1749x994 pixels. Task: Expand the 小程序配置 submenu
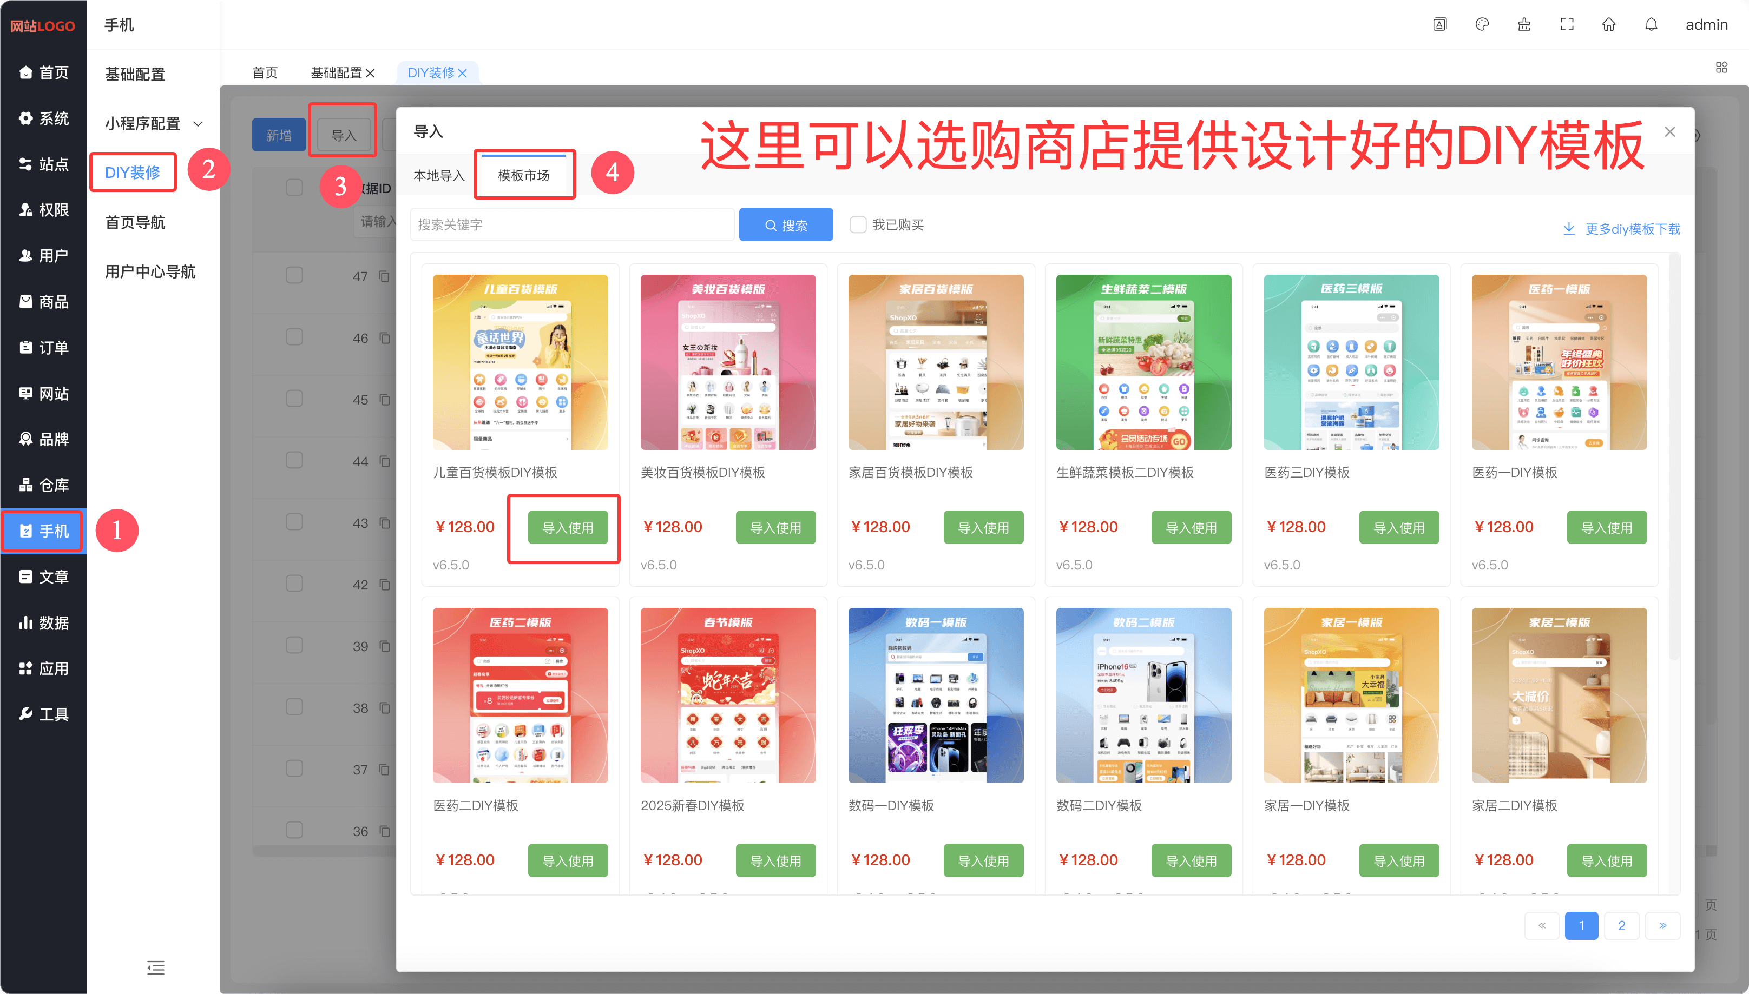click(154, 123)
